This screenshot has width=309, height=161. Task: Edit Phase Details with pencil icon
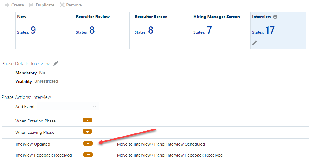pyautogui.click(x=56, y=63)
